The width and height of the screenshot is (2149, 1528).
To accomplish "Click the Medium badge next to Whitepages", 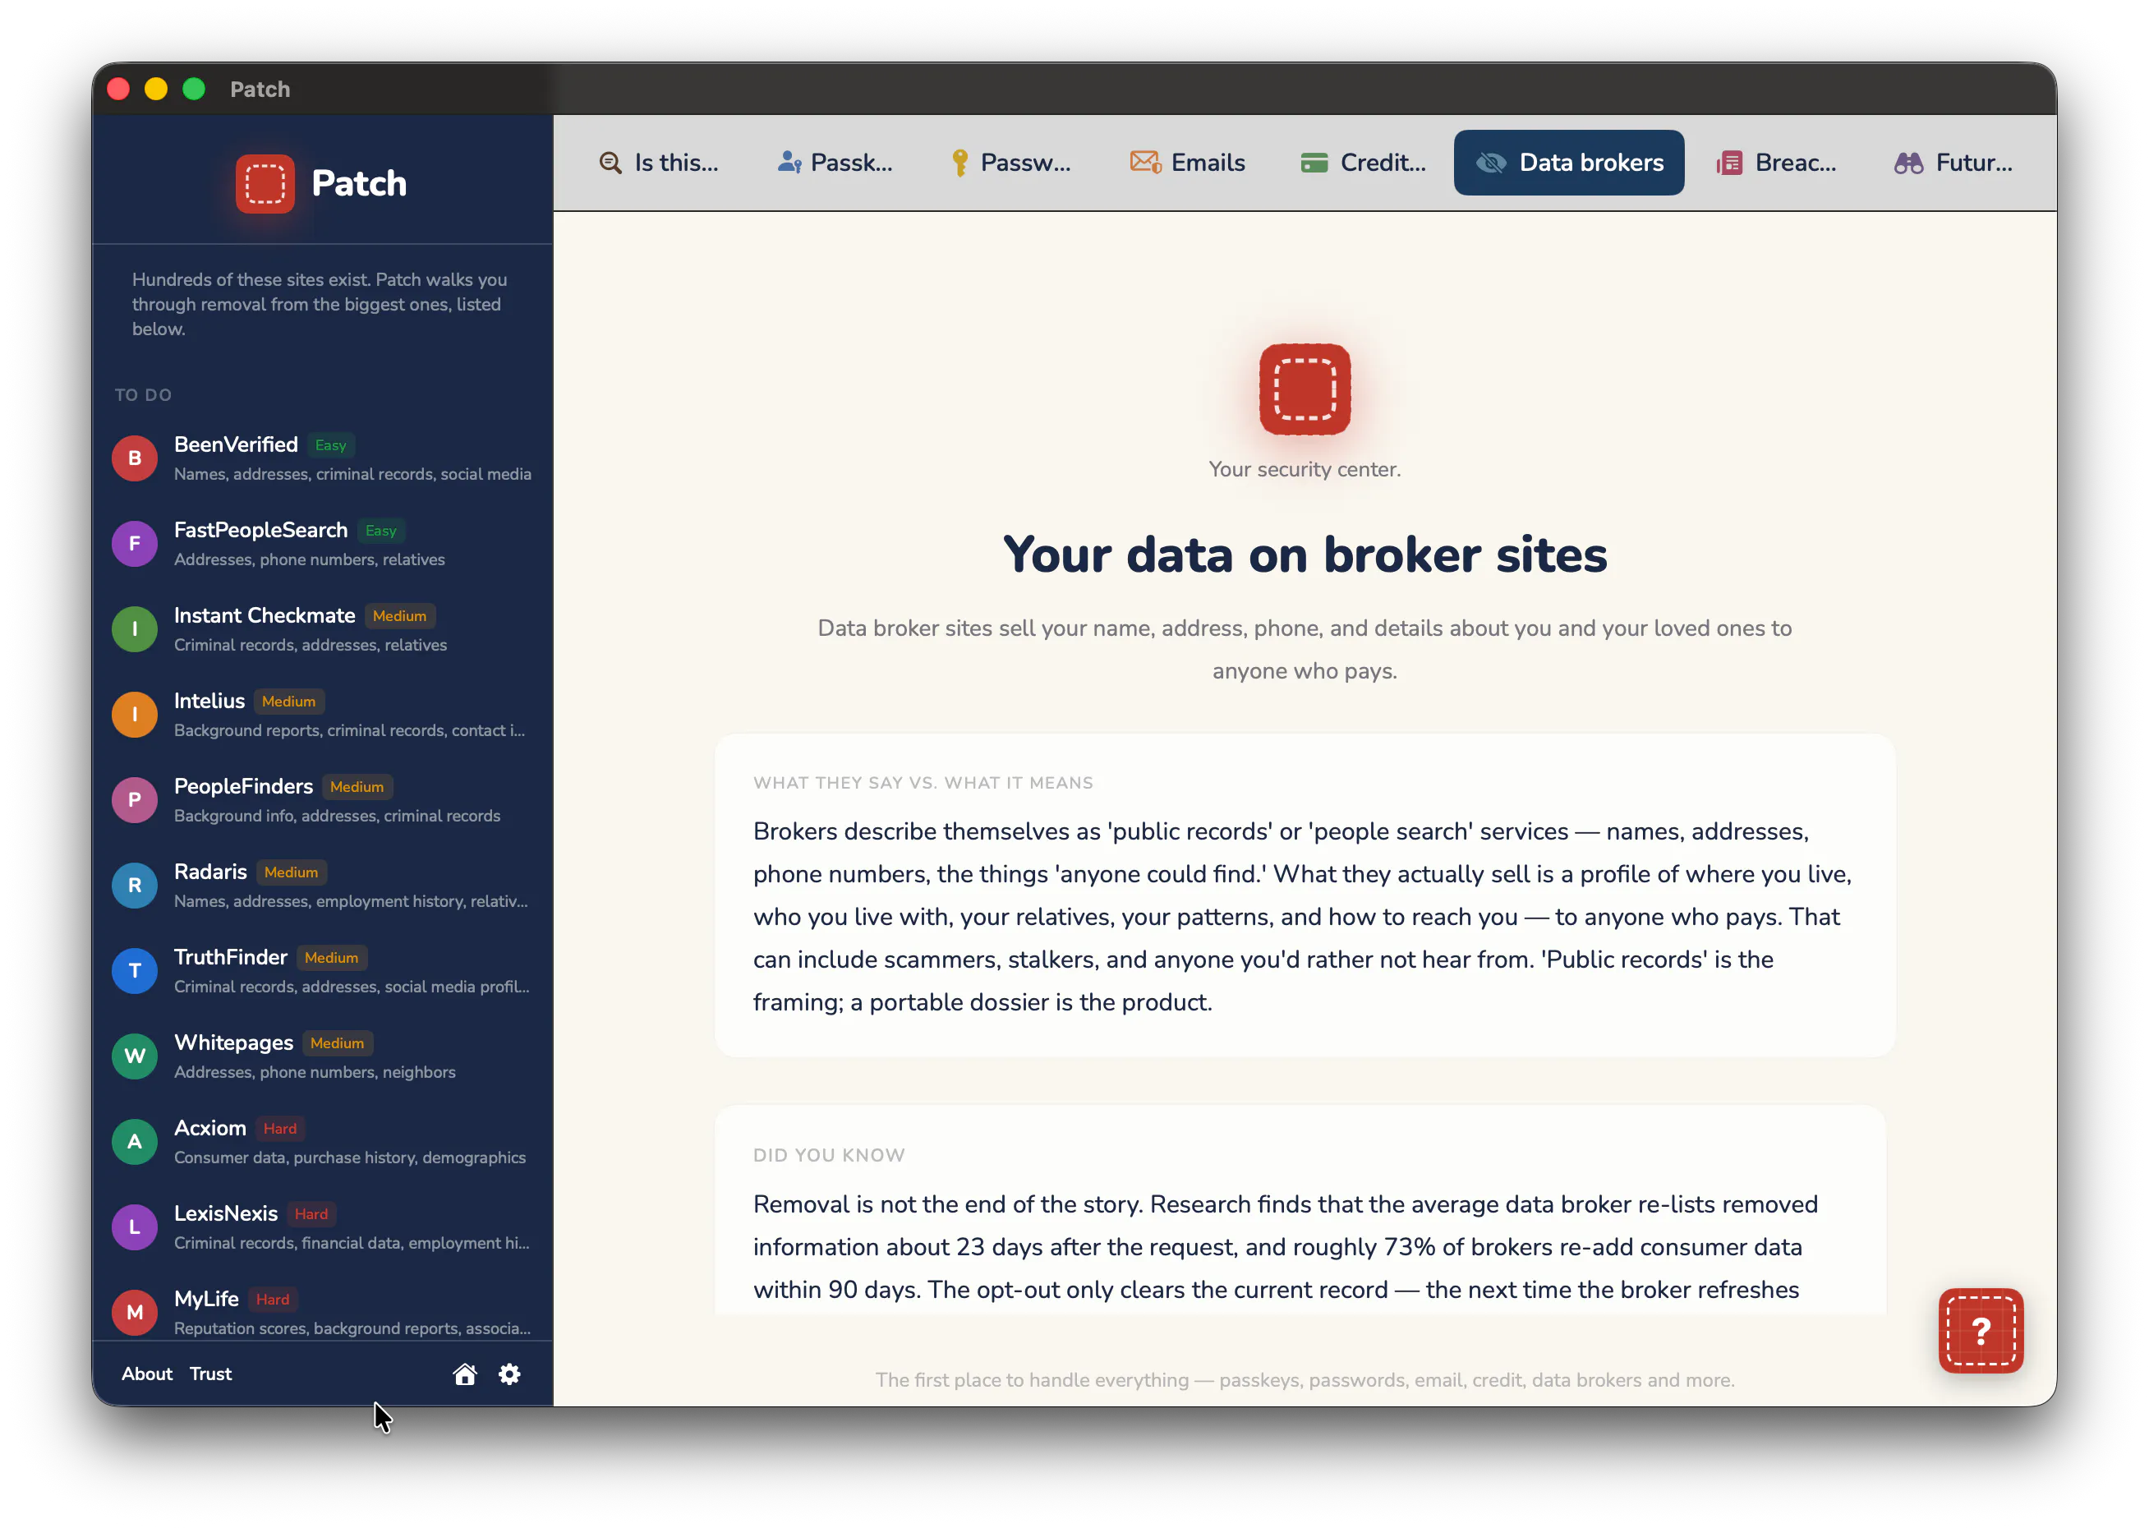I will click(x=337, y=1043).
